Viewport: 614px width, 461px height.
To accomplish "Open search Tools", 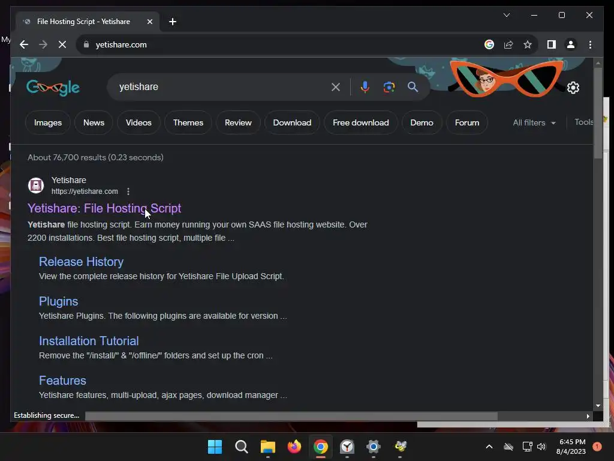I will click(584, 122).
